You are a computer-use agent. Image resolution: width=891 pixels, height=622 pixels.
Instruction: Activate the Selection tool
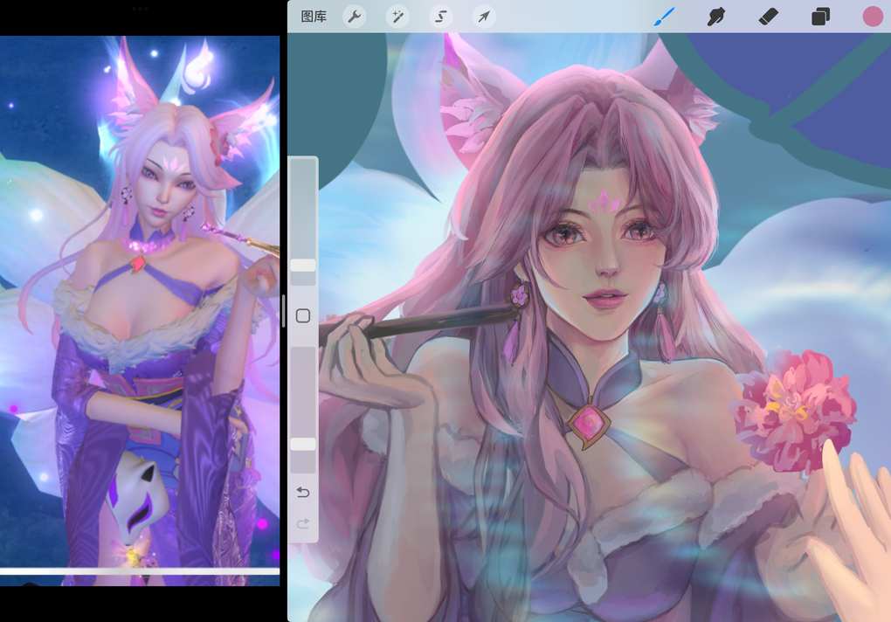click(441, 17)
